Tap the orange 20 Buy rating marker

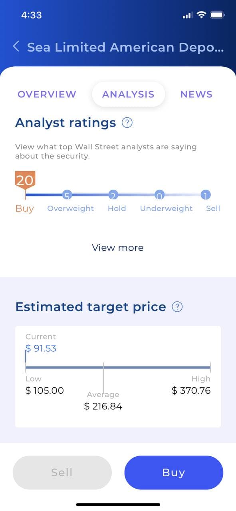(25, 180)
